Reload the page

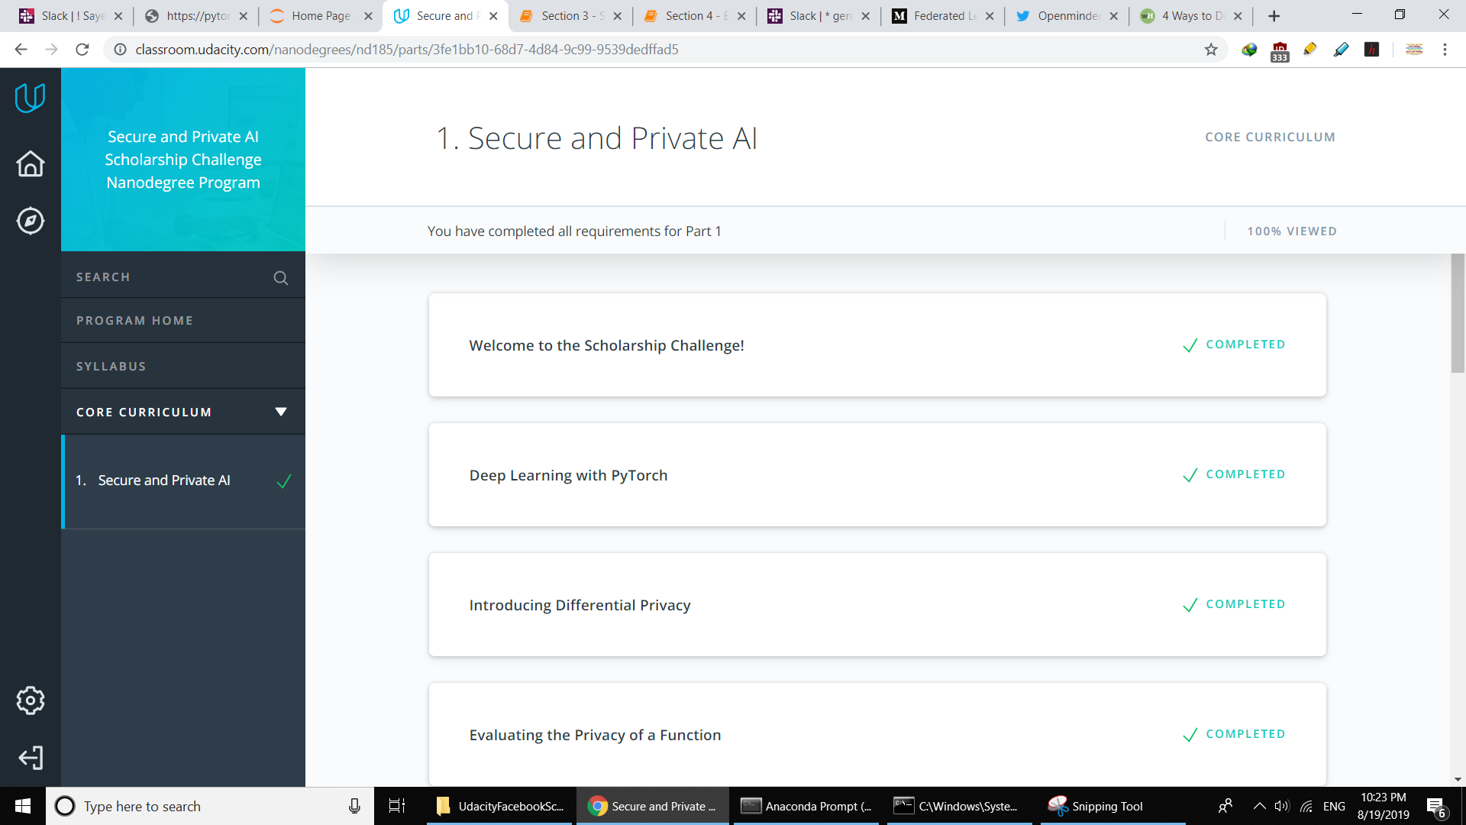tap(82, 50)
